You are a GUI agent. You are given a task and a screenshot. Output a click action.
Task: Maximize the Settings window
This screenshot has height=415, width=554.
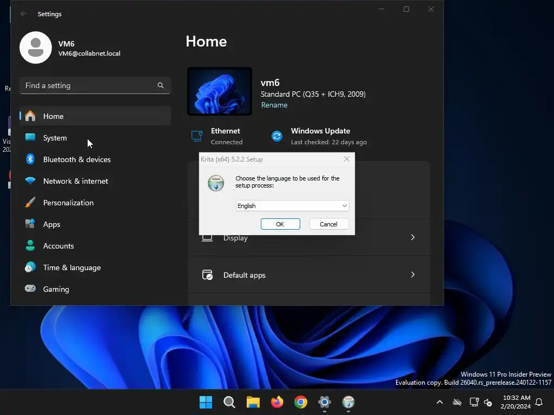(x=406, y=9)
